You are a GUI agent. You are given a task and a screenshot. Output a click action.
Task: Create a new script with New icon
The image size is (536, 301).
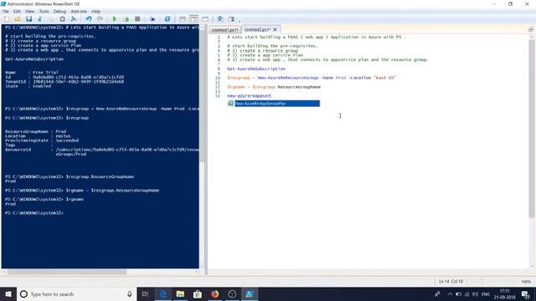7,19
